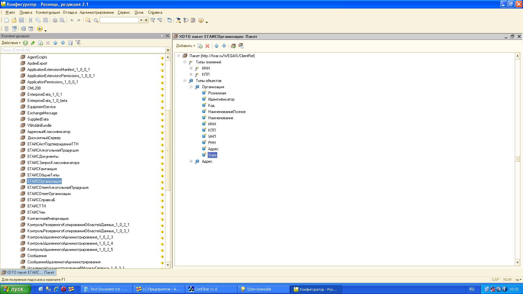Start debugging with the yellow play icon
523x294 pixels.
point(40,29)
